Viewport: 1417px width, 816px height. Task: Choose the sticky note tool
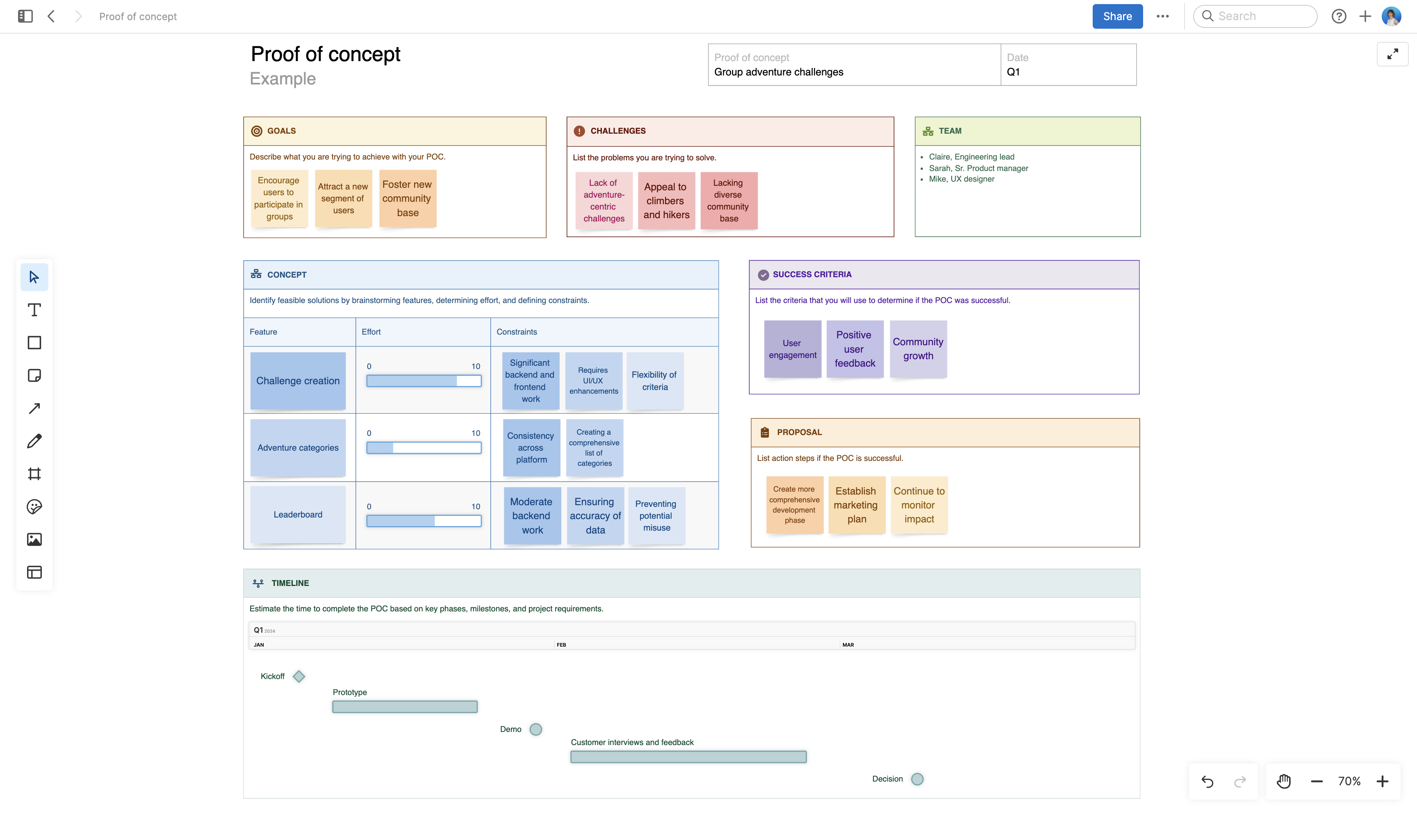click(x=34, y=376)
